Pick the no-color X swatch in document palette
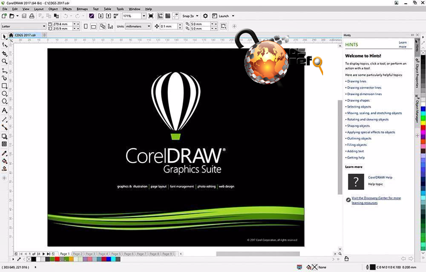 (29, 259)
